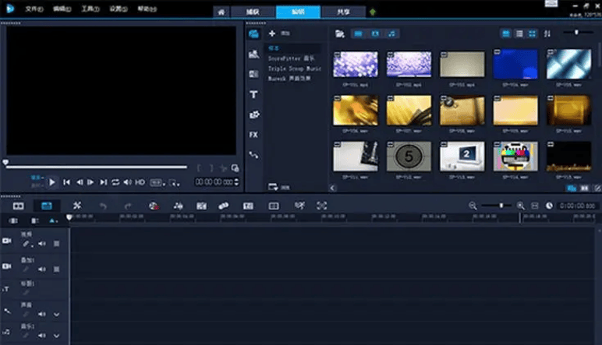Click the zoom out magnifier on timeline
Viewport: 602px width, 345px height.
point(473,206)
